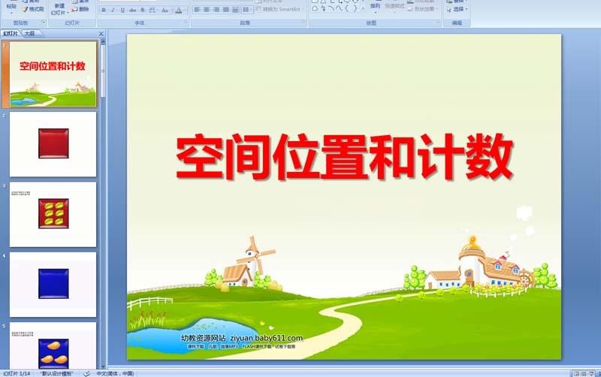This screenshot has width=601, height=377.
Task: Open Clipboard (剪贴板) group dialog launcher
Action: coord(44,23)
